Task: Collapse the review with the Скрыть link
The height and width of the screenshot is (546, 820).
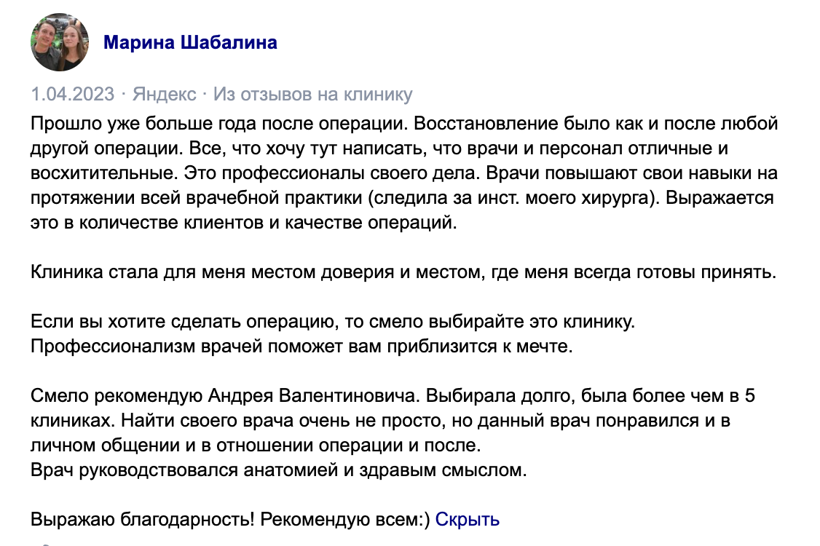Action: [x=468, y=520]
